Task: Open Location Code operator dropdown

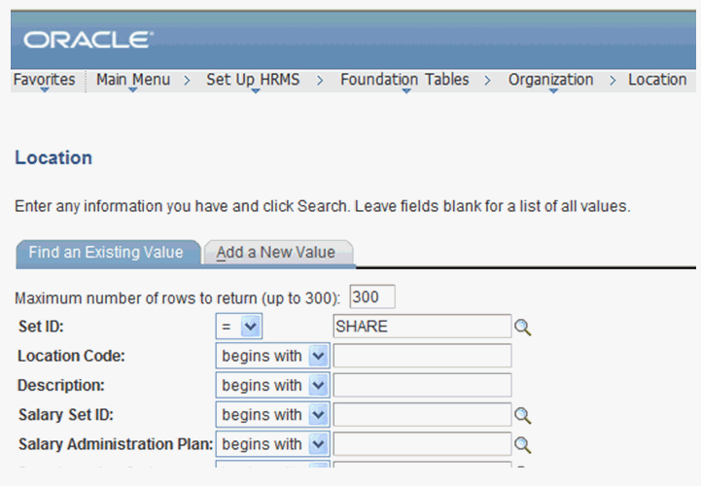Action: [x=272, y=356]
